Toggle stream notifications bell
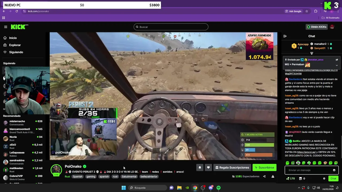 pyautogui.click(x=200, y=167)
